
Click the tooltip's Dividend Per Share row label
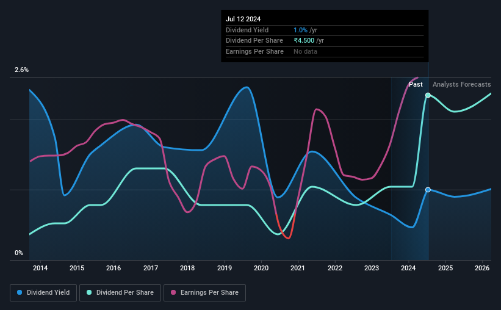[254, 41]
